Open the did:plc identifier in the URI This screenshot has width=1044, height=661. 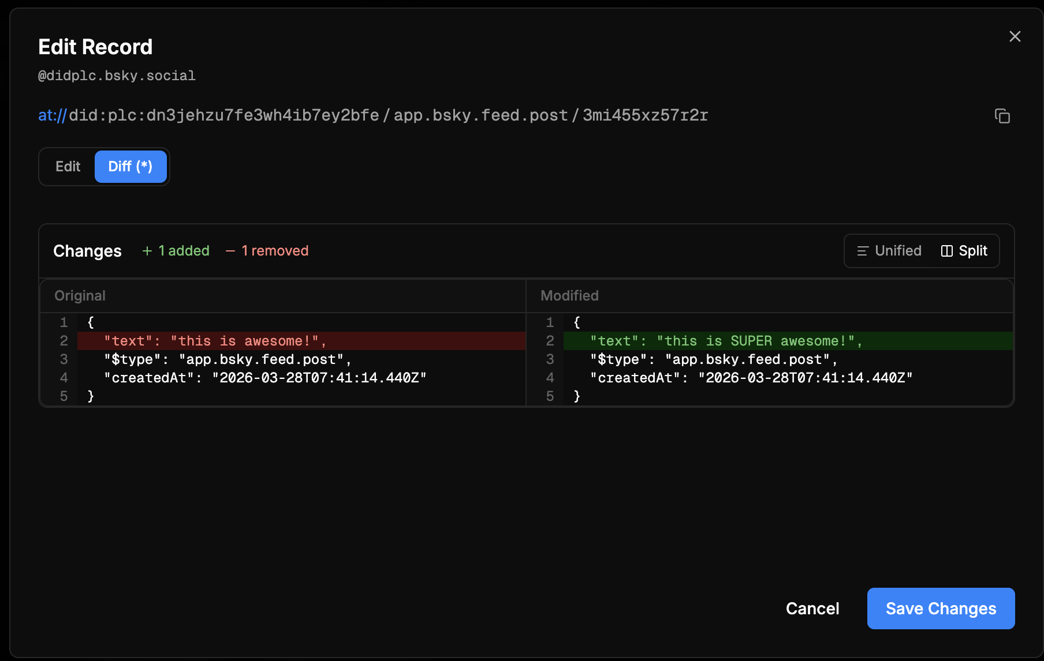pos(223,115)
